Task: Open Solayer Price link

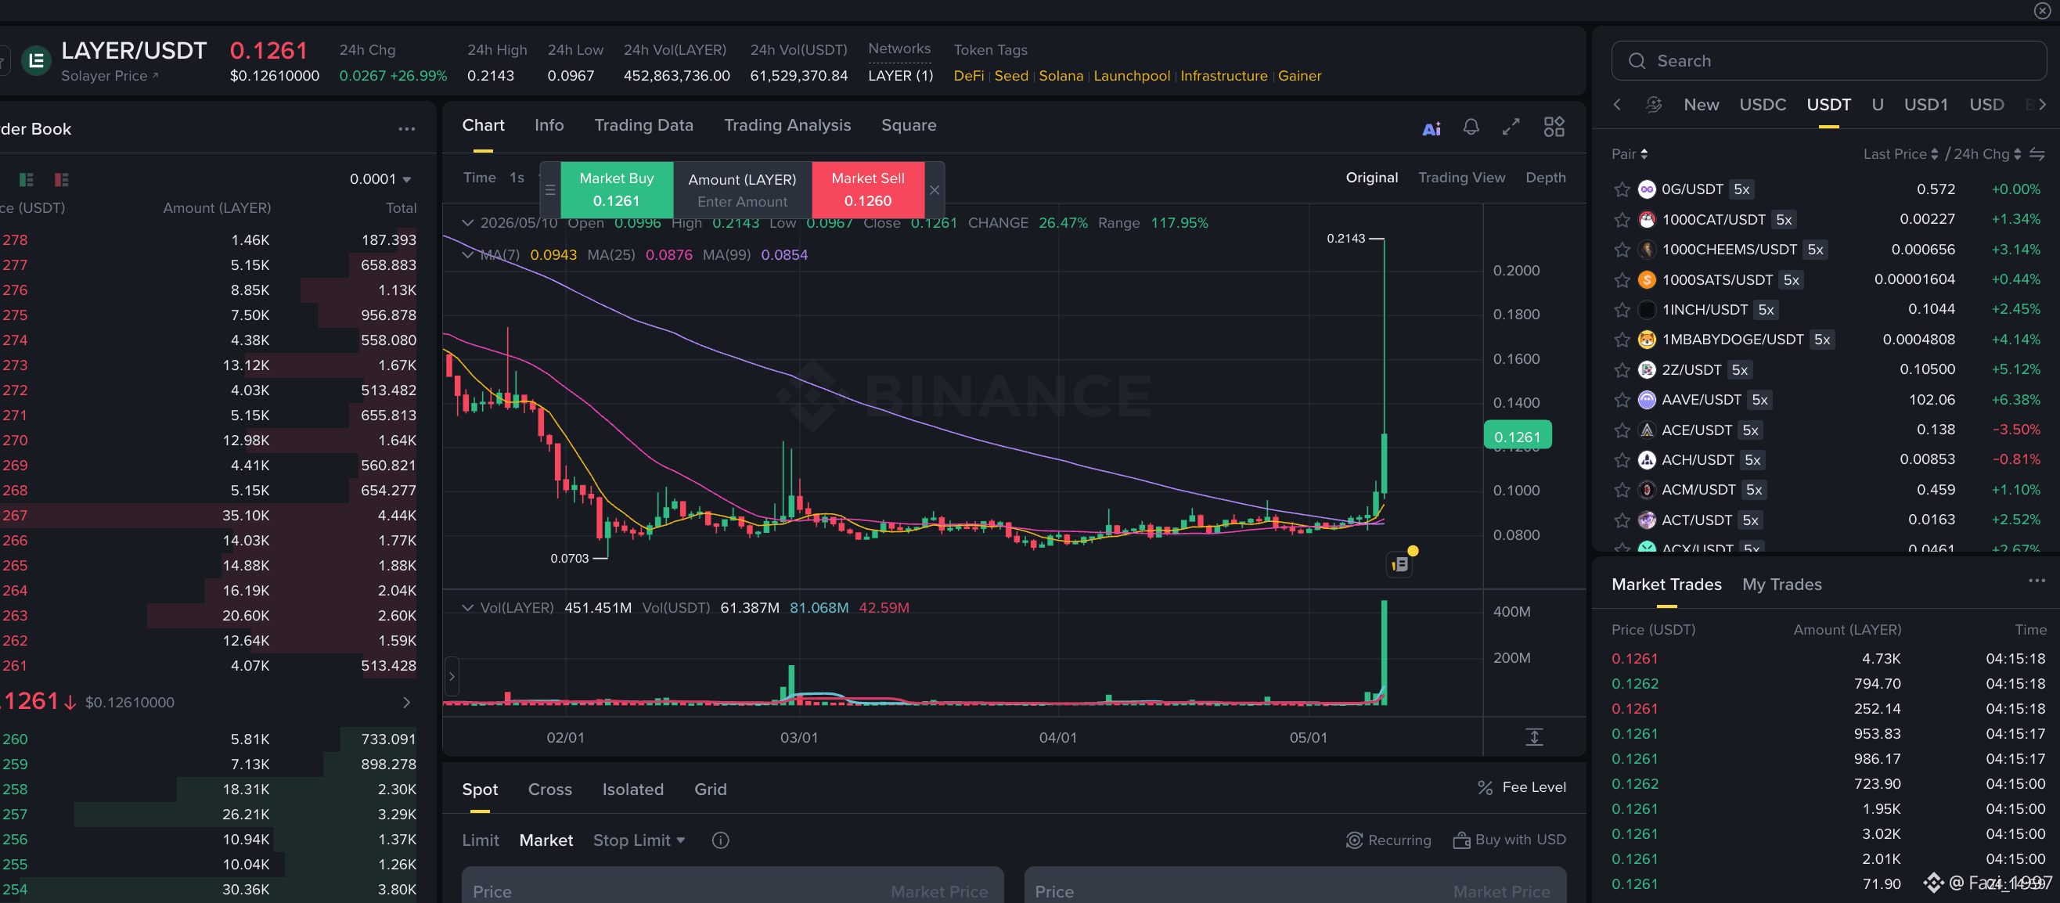Action: click(110, 76)
